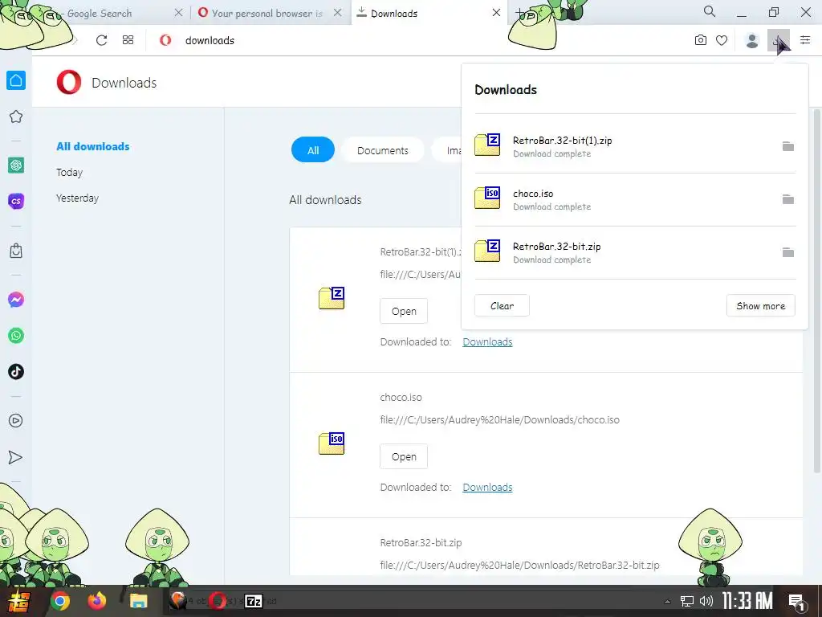Open File Explorer from taskbar
The image size is (822, 617).
pos(138,601)
